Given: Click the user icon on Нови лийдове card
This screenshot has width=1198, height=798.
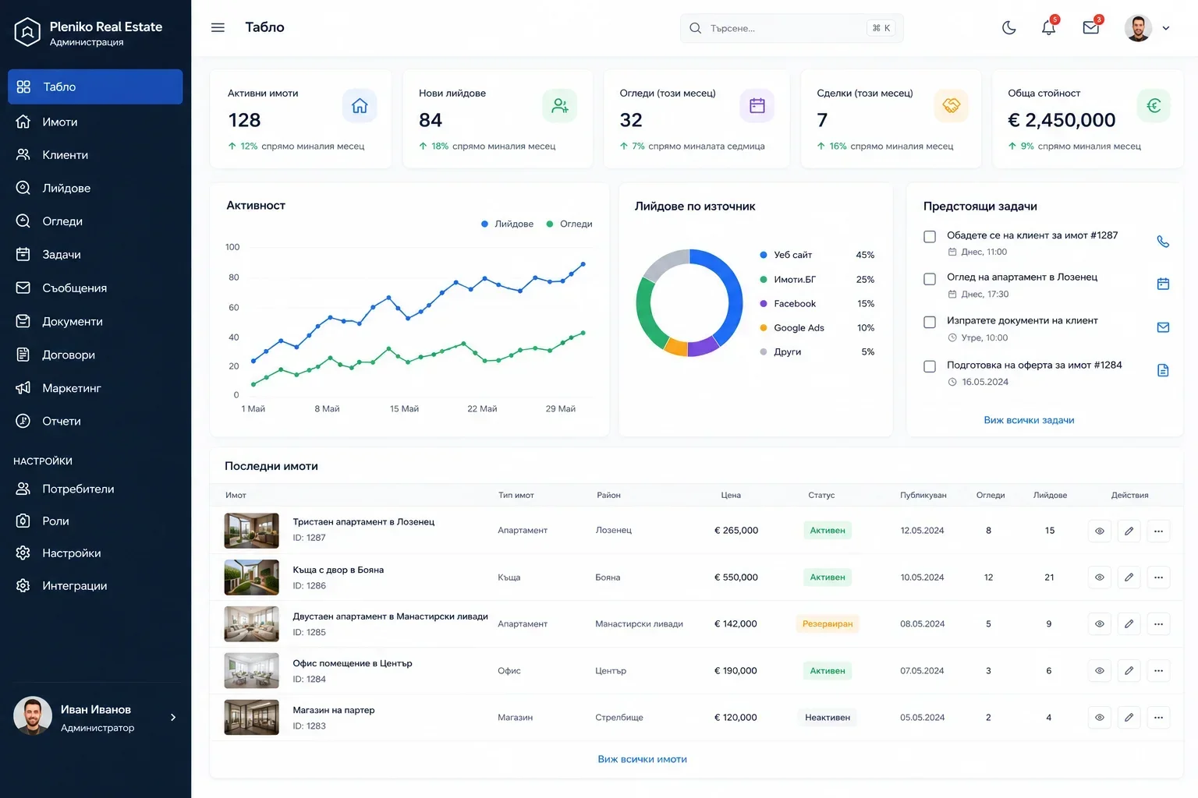Looking at the screenshot, I should 560,106.
